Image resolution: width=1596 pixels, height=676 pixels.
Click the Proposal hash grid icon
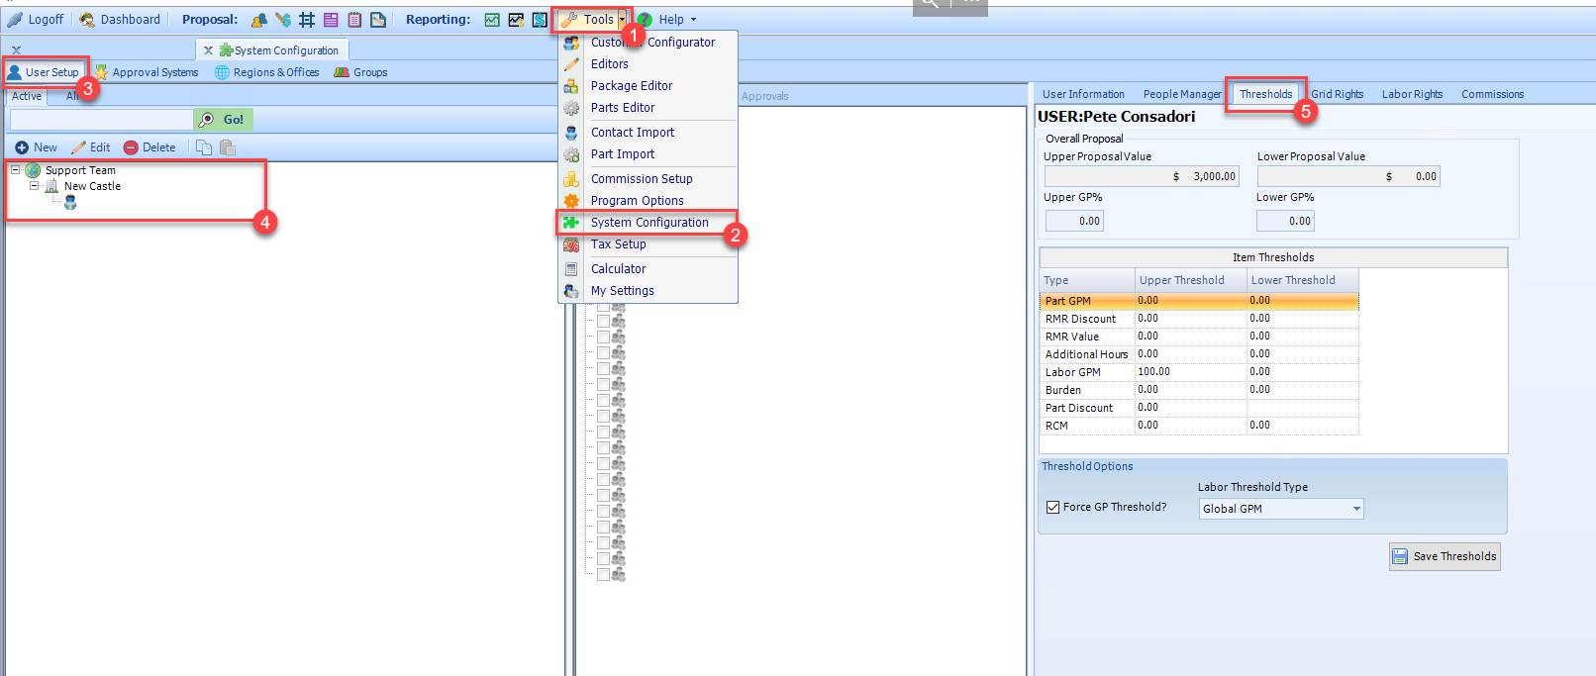(307, 20)
